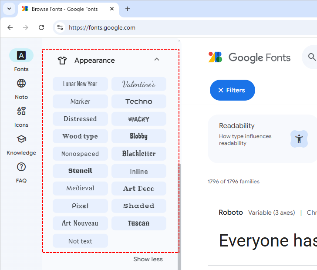
Task: Toggle the Techno filter chip
Action: click(x=139, y=101)
